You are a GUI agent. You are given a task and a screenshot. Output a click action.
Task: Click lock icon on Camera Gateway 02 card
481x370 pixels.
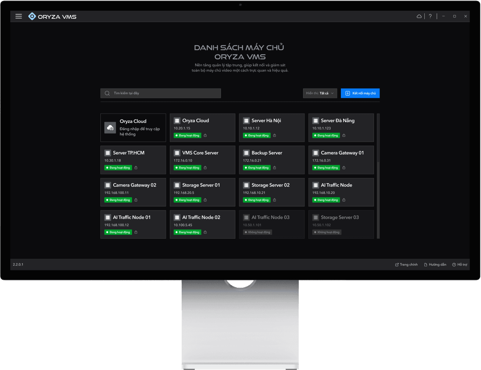[136, 200]
